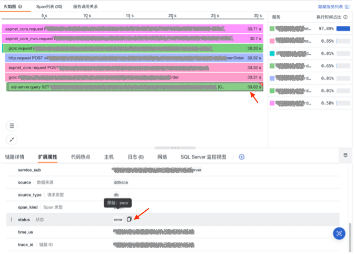
Task: Click the blue floating assistant button
Action: [x=339, y=233]
